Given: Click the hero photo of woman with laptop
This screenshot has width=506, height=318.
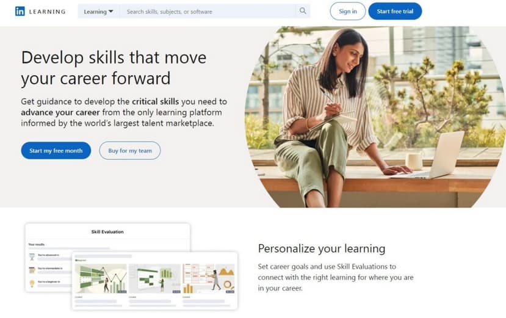Looking at the screenshot, I should (375, 117).
